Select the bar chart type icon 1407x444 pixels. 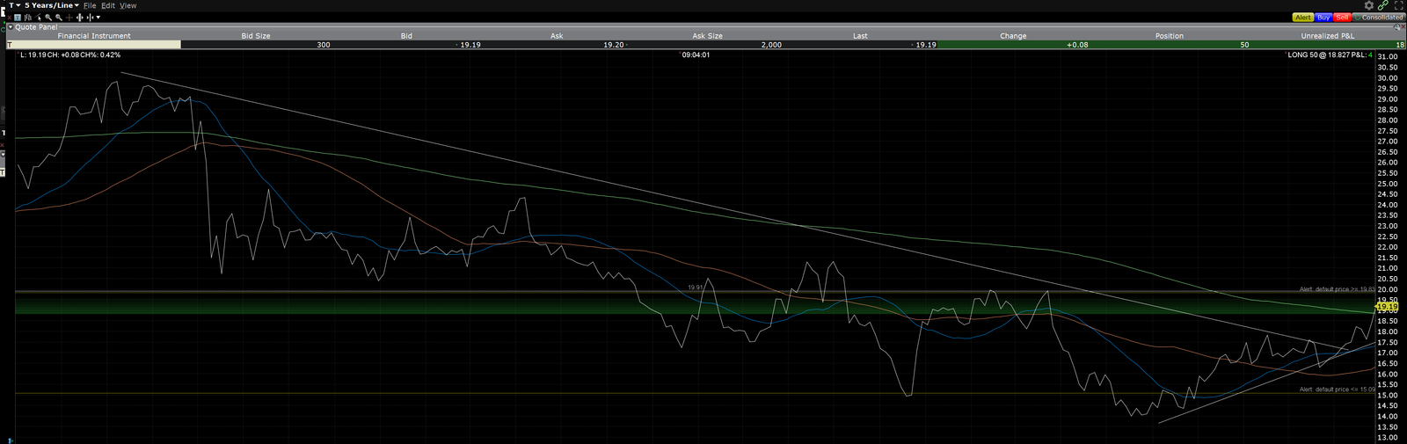(x=28, y=18)
